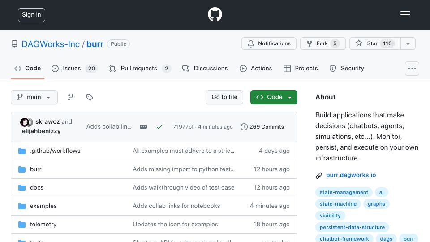The height and width of the screenshot is (242, 430).
Task: Open the Issues tab
Action: tap(74, 68)
